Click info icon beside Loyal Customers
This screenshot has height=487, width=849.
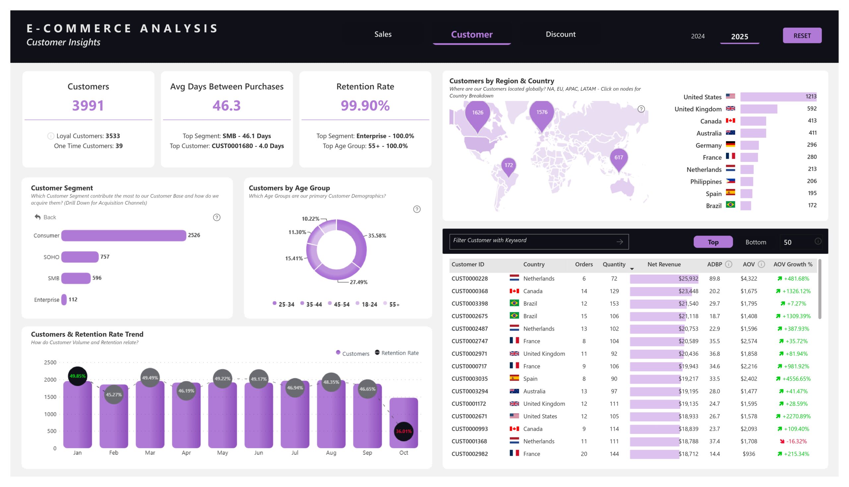(x=51, y=136)
